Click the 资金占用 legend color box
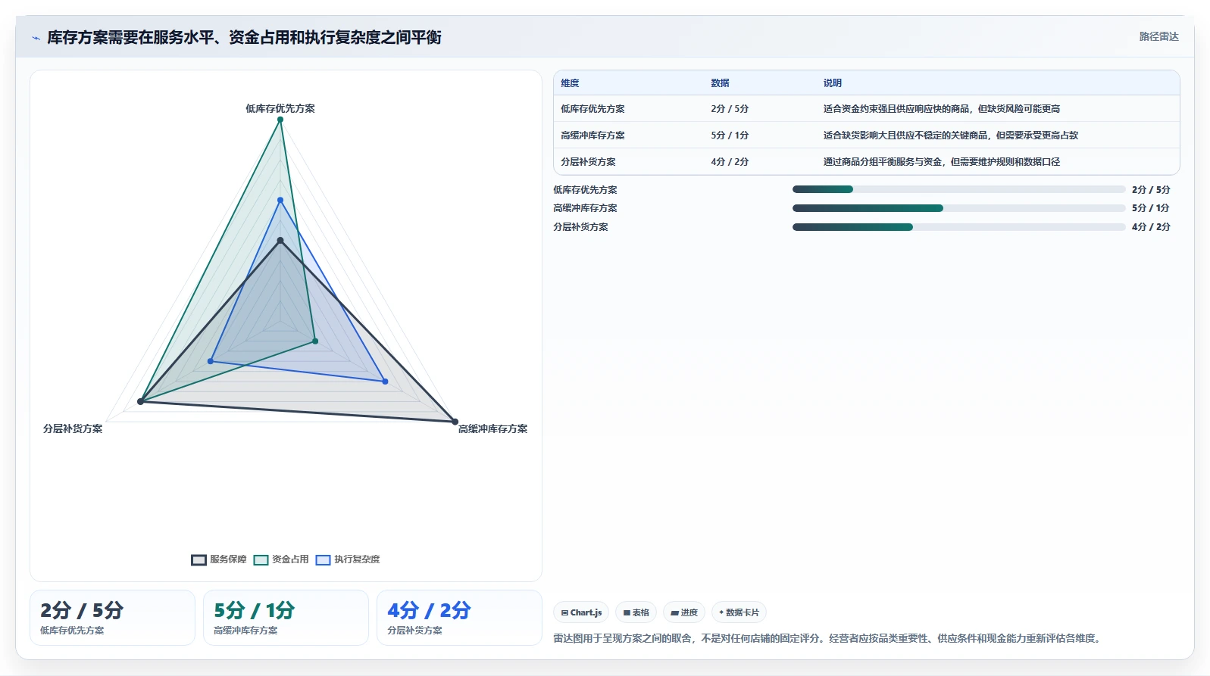This screenshot has height=676, width=1210. (x=261, y=560)
